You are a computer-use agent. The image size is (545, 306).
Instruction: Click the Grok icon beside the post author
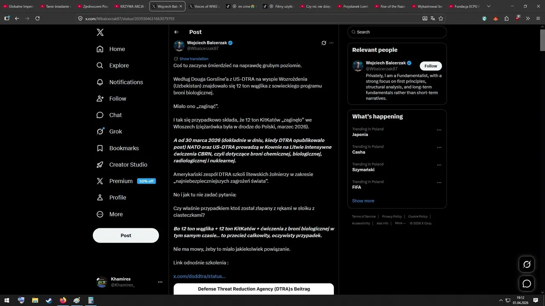(x=324, y=43)
